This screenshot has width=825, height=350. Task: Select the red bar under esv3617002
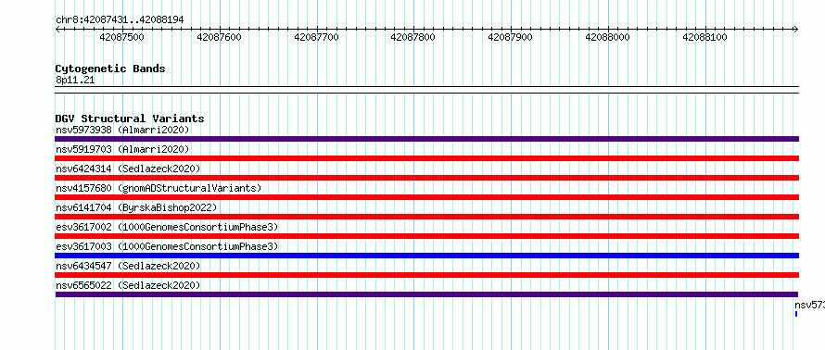[x=426, y=236]
